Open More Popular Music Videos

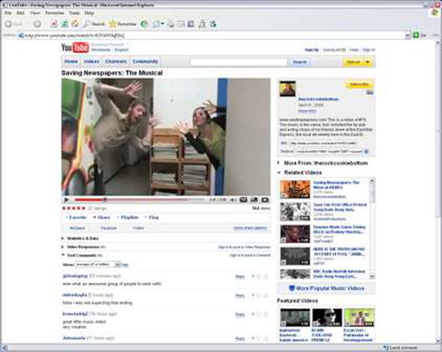pyautogui.click(x=327, y=288)
